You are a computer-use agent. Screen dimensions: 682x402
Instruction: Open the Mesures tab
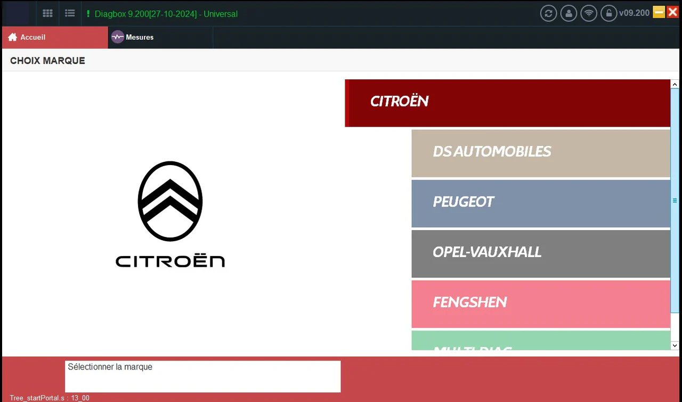140,37
